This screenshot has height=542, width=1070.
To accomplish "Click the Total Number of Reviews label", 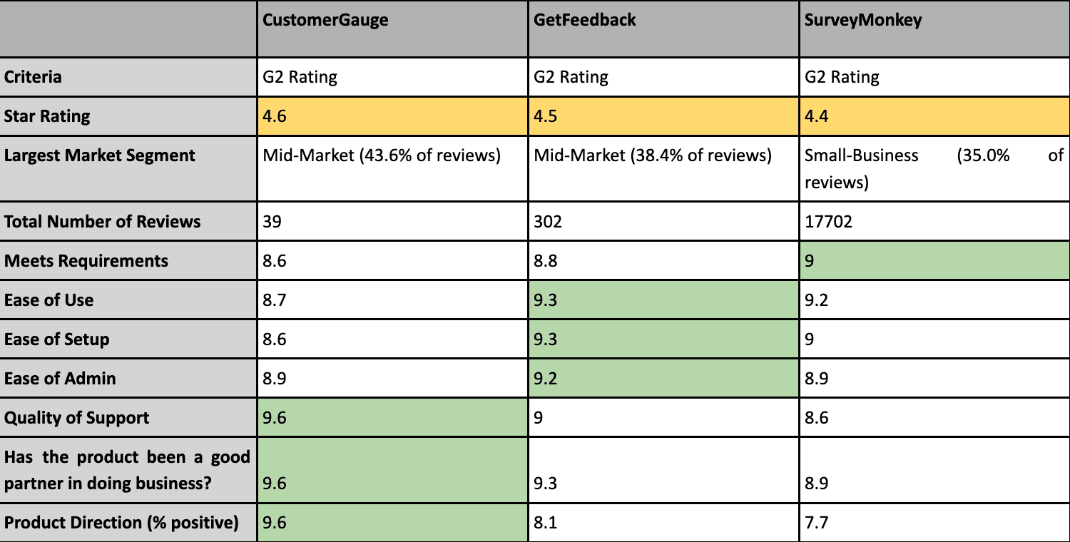I will coord(102,222).
